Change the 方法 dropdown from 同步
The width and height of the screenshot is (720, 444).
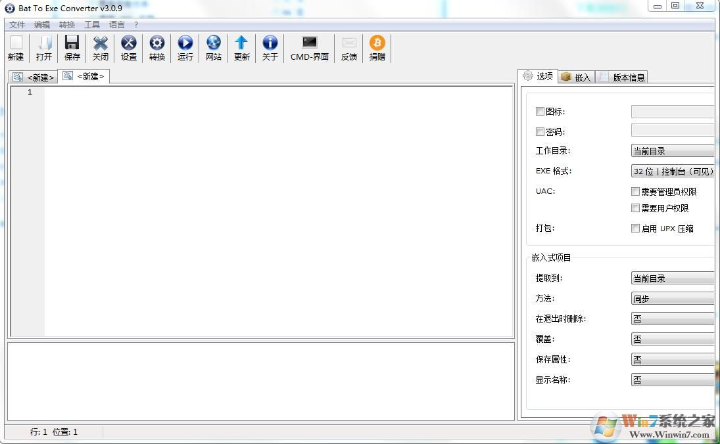point(673,298)
